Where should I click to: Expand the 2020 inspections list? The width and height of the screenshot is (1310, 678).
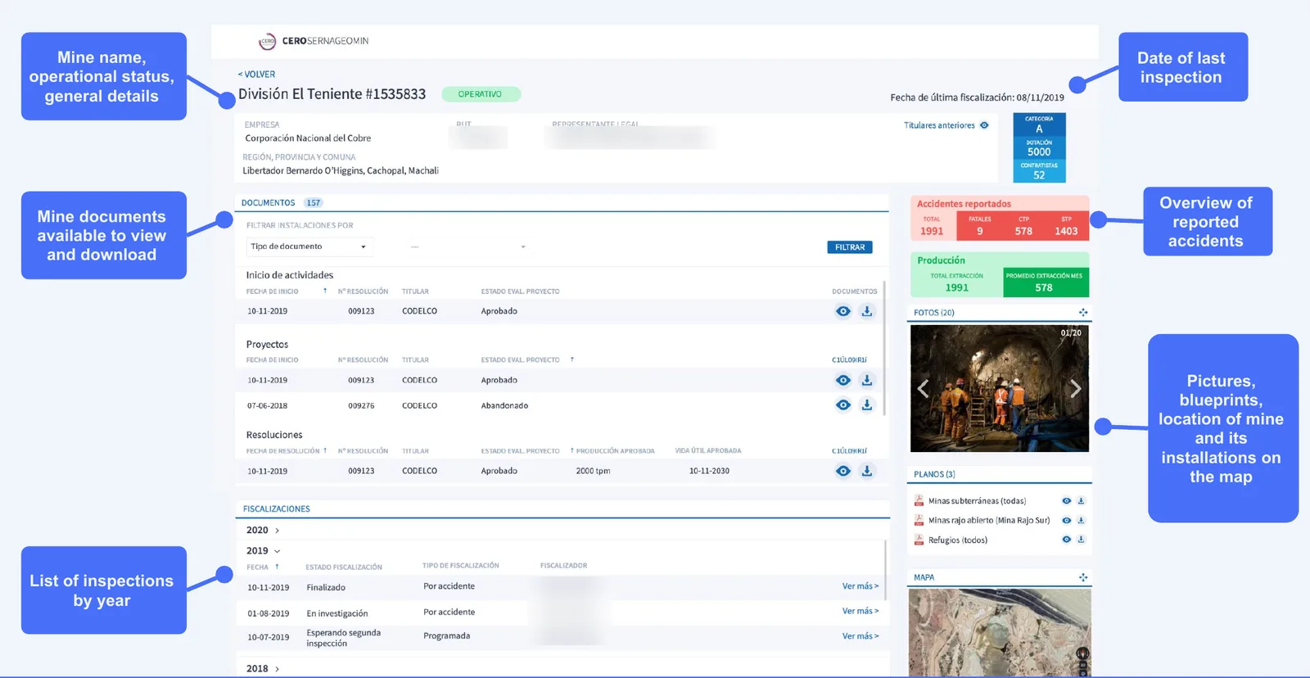pyautogui.click(x=263, y=531)
